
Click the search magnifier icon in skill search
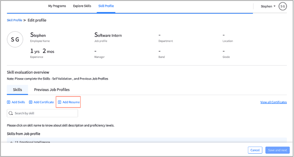pos(11,113)
